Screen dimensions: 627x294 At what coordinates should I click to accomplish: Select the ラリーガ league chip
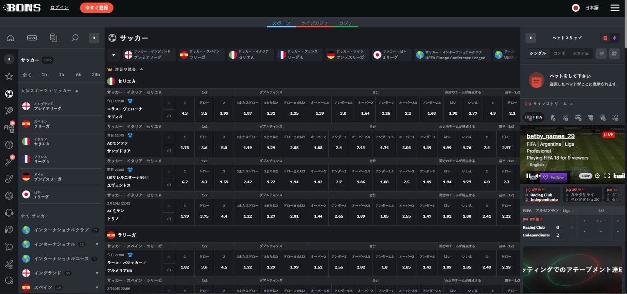point(201,55)
